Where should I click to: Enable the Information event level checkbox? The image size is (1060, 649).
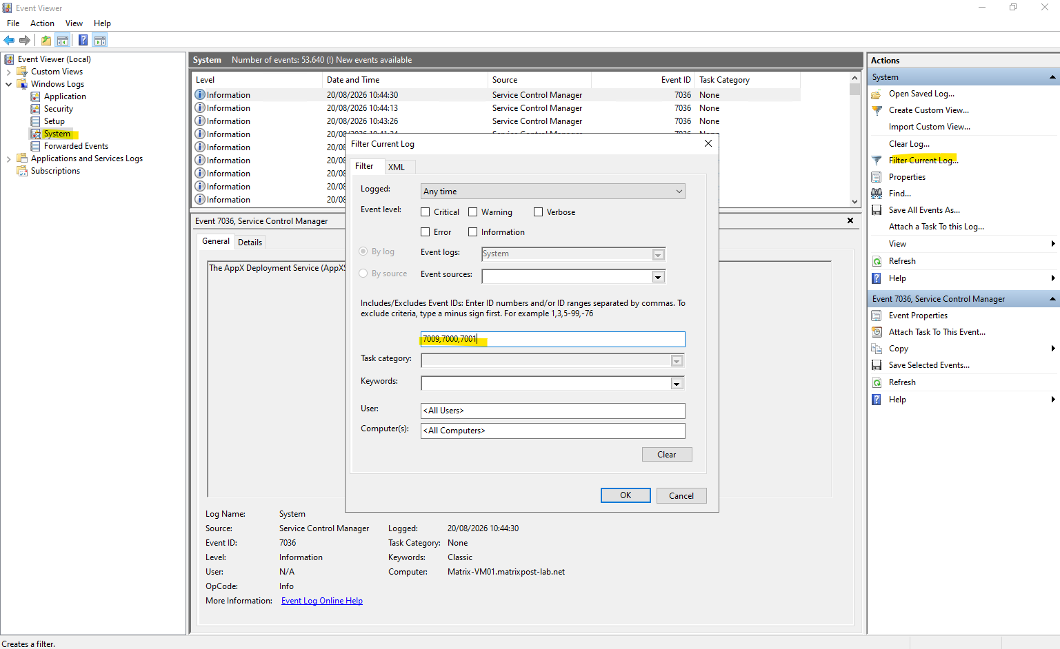473,232
